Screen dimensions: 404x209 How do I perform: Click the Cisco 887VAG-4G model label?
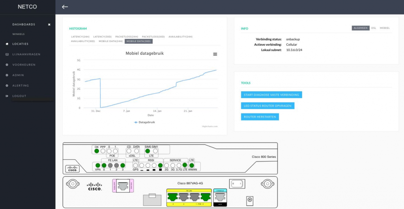pos(190,183)
